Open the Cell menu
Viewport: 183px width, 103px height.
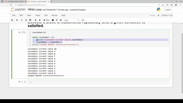pos(46,15)
